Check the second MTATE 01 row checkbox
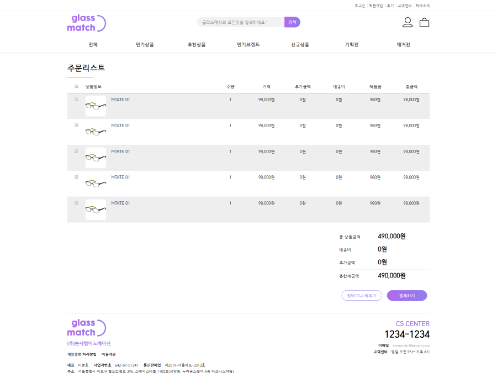The width and height of the screenshot is (497, 387). [76, 125]
